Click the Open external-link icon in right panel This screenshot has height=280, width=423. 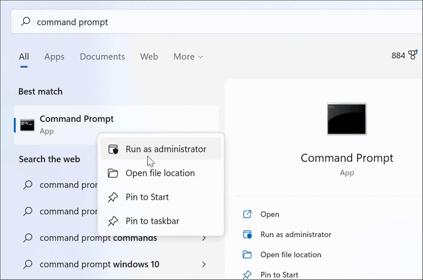[247, 214]
